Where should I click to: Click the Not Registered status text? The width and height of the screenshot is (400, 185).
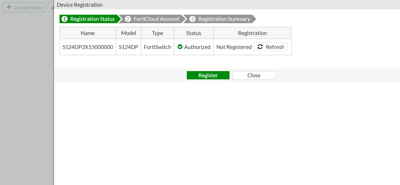coord(234,47)
